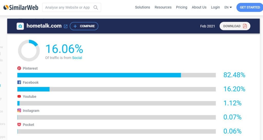Click the Youtube label
The width and height of the screenshot is (263, 140).
(x=30, y=96)
